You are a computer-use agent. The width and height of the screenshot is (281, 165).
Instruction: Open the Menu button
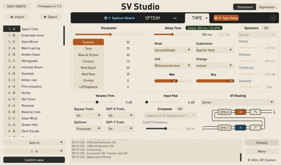[262, 151]
